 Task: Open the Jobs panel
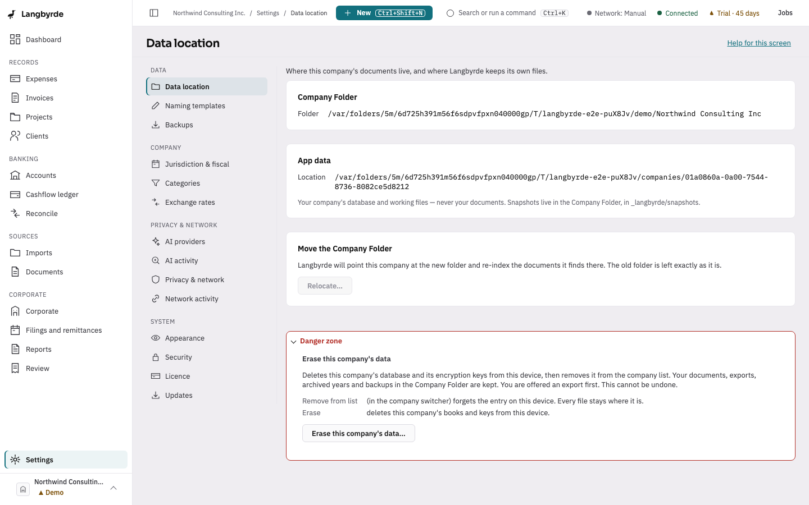pos(785,13)
